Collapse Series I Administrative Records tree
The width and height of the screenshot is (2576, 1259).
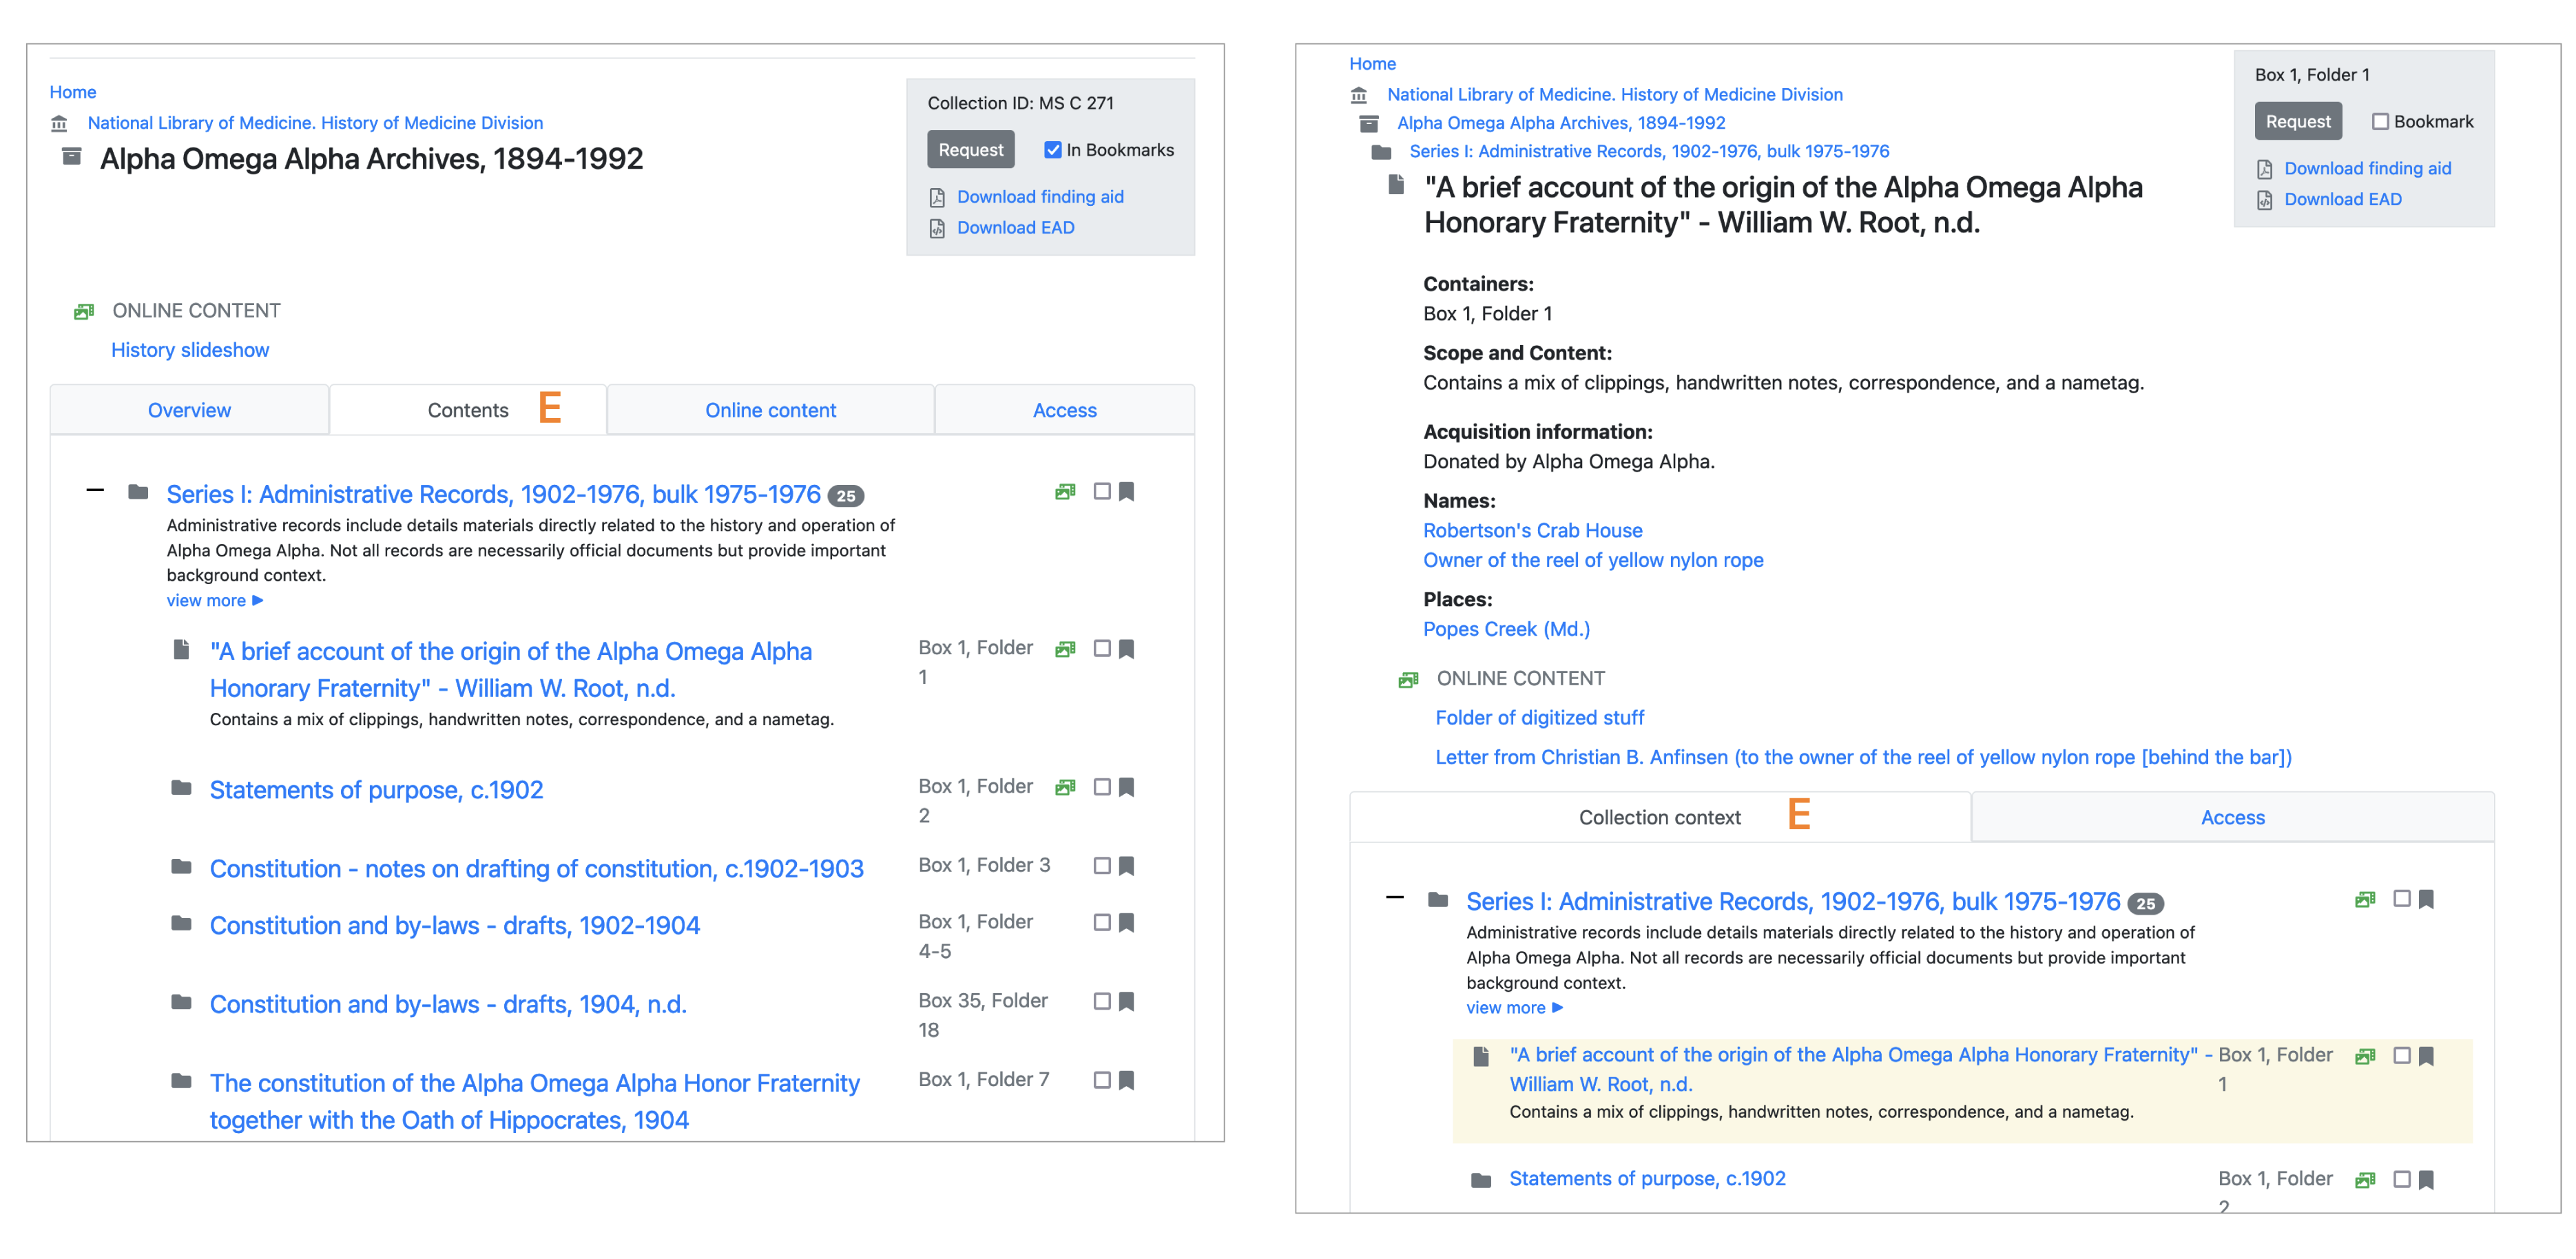pos(95,488)
